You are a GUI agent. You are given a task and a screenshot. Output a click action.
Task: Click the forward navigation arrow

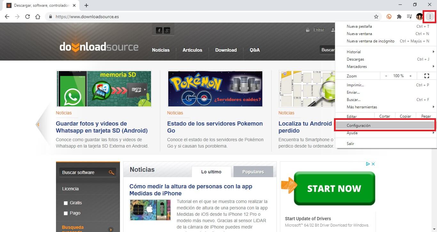pos(17,17)
